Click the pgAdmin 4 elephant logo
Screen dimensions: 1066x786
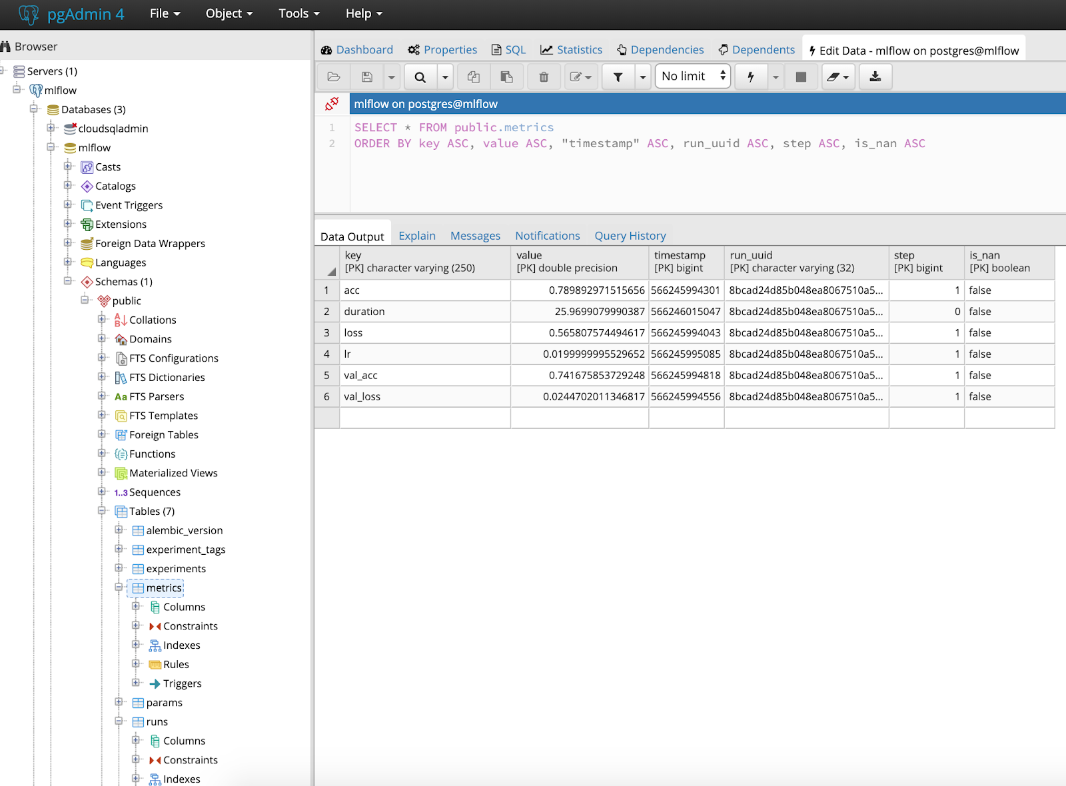click(29, 14)
